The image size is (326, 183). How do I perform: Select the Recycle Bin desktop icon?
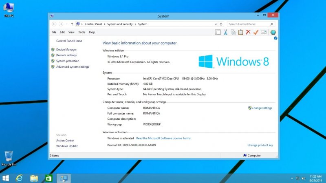pyautogui.click(x=9, y=158)
